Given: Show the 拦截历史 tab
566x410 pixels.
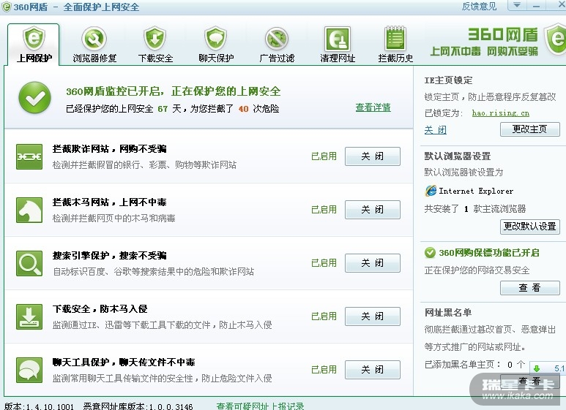Looking at the screenshot, I should click(x=395, y=45).
